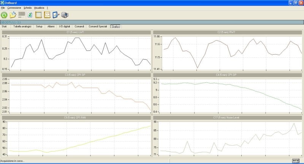Click the small green reload document icon
The width and height of the screenshot is (304, 164).
[x=30, y=15]
